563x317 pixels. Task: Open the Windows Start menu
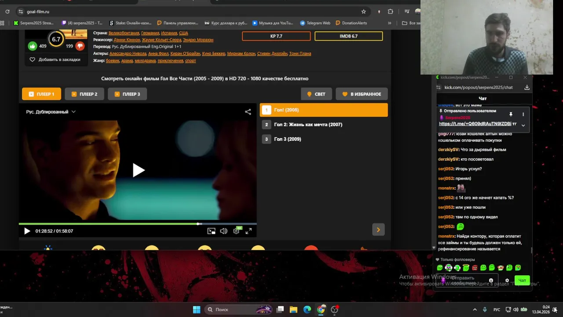pyautogui.click(x=197, y=310)
